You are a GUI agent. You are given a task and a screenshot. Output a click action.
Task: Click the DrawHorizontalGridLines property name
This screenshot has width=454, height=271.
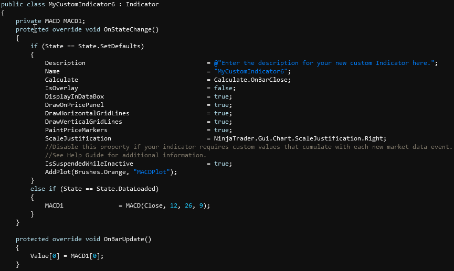(87, 113)
